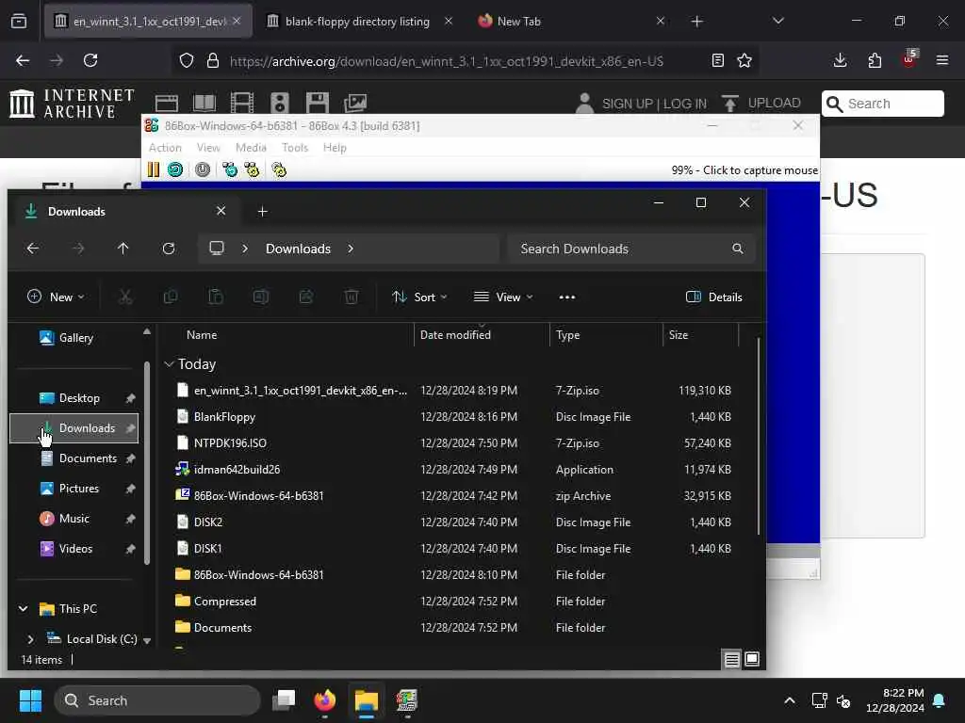Open Internet Archive web archive icon
Screen dimensions: 965x723
[x=166, y=103]
